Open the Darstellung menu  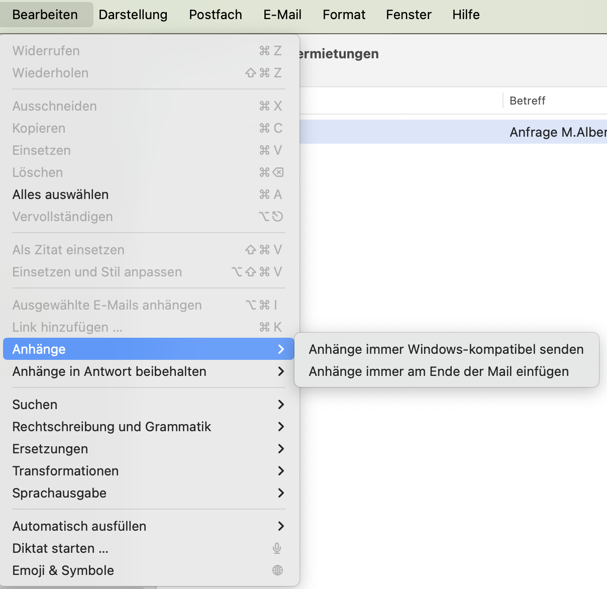133,15
